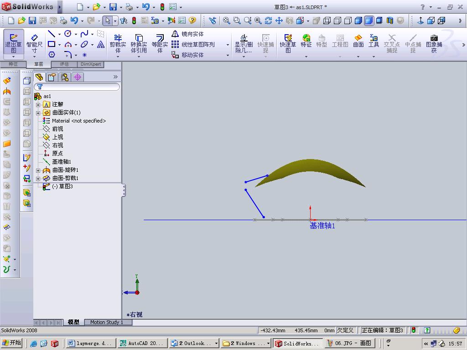The image size is (467, 350).
Task: Toggle Wireframe display mode
Action: click(327, 20)
